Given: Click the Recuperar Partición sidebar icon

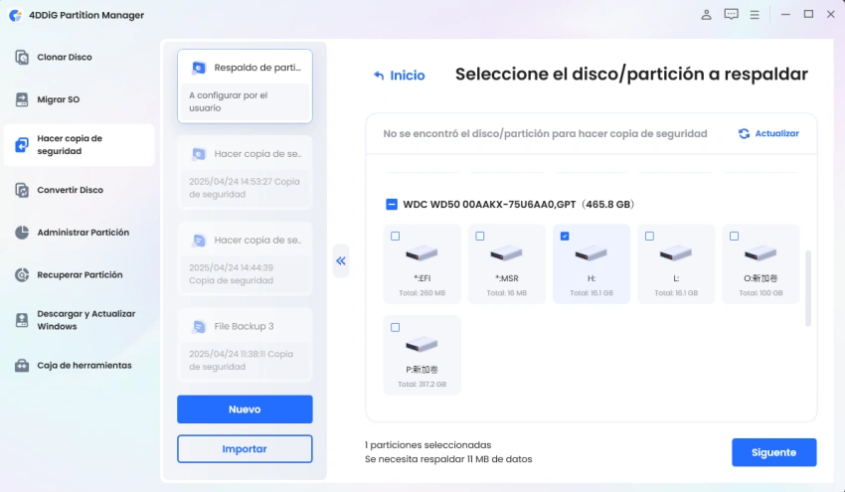Looking at the screenshot, I should pos(22,275).
